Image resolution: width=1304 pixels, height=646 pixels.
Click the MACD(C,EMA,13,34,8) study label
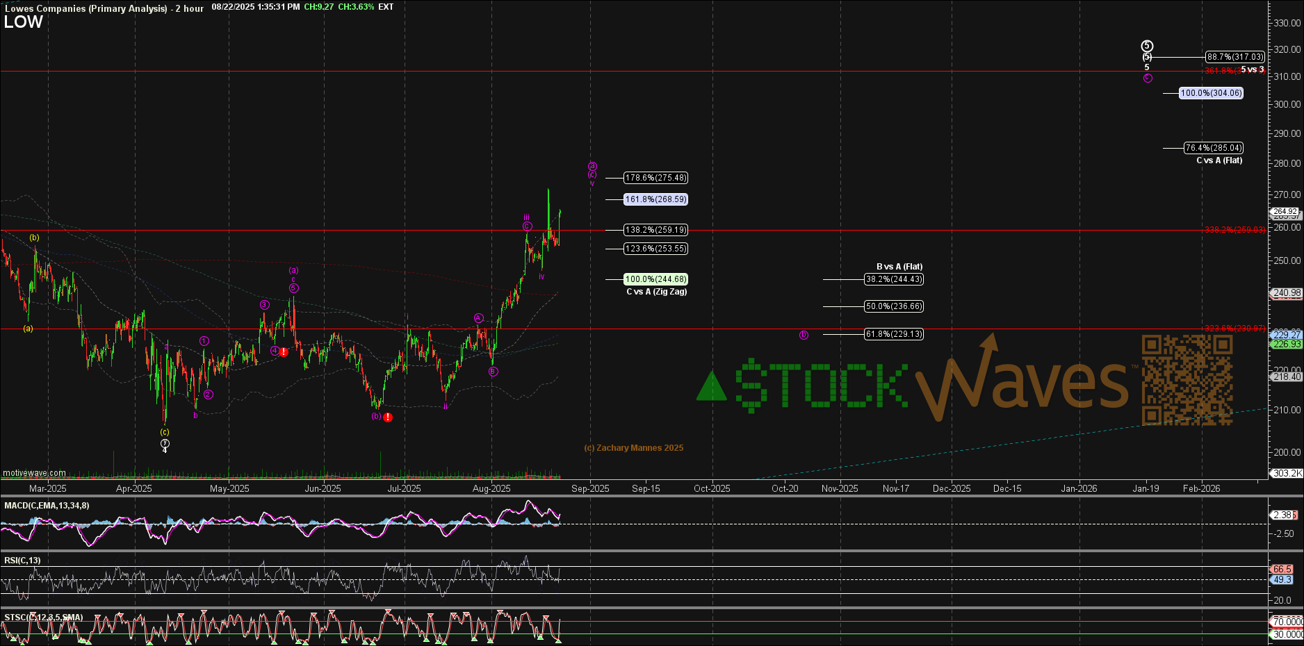(x=47, y=506)
